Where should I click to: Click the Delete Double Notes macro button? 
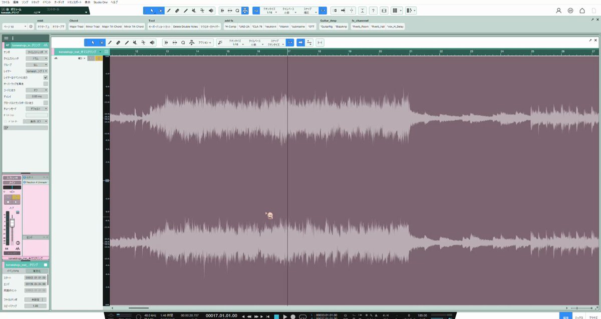click(186, 26)
